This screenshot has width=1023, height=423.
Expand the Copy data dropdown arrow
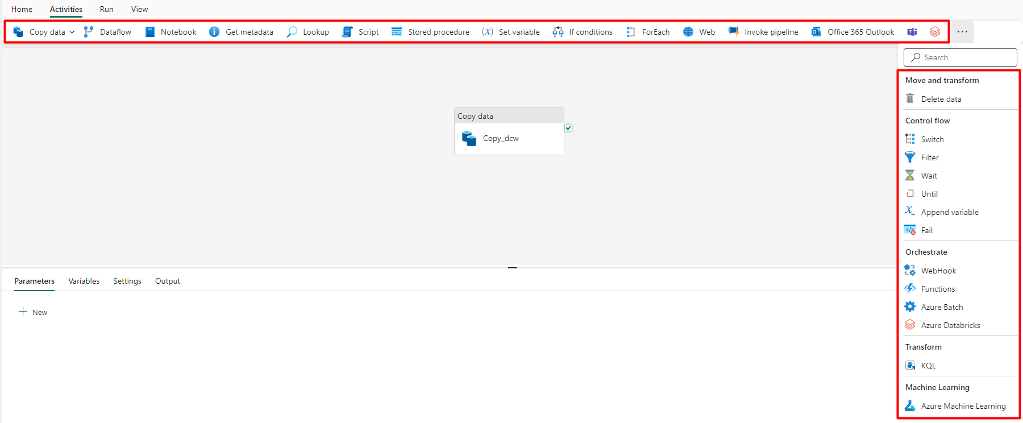pyautogui.click(x=72, y=32)
